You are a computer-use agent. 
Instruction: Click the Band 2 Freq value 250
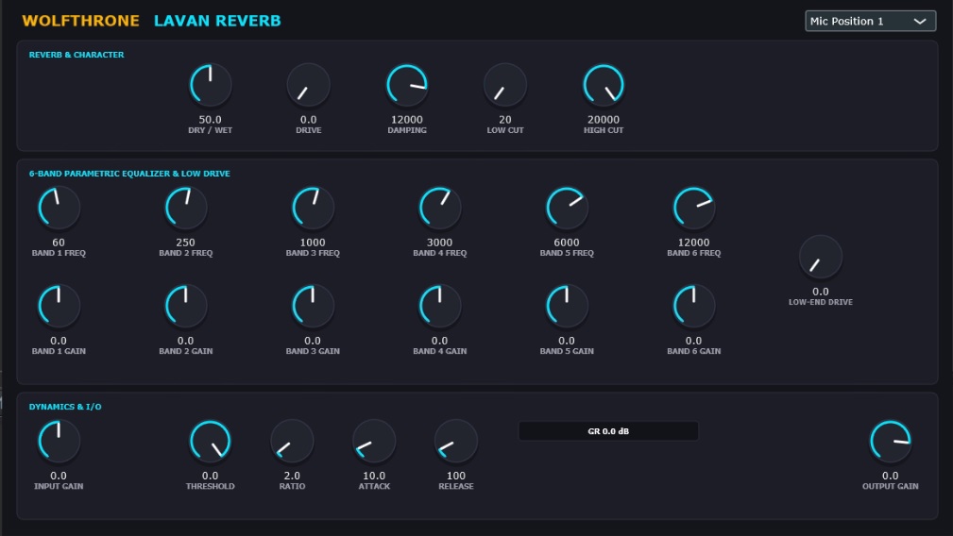(x=185, y=243)
